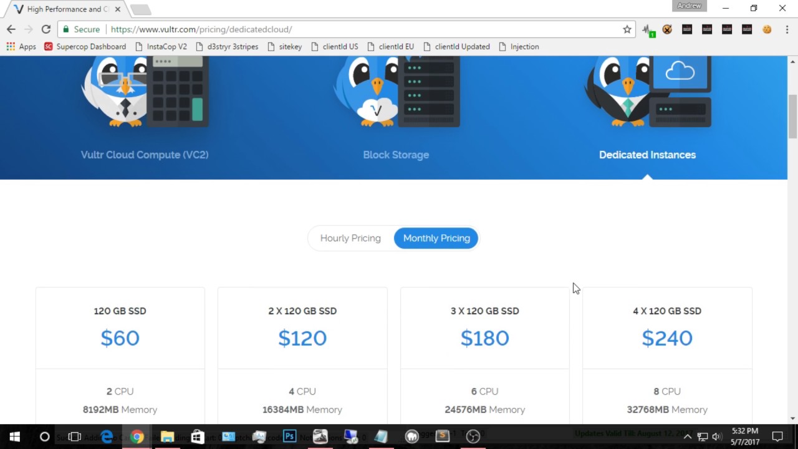798x449 pixels.
Task: Click the '16384MB Memory' text
Action: (x=302, y=410)
